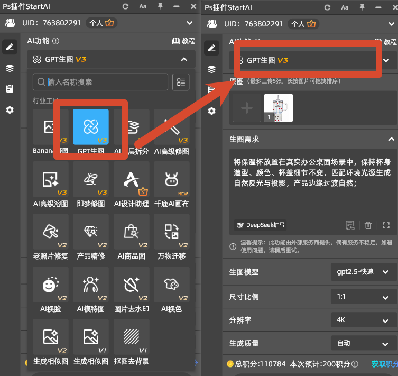Expand the account dropdown in right panel
Image resolution: width=398 pixels, height=376 pixels.
click(x=392, y=24)
